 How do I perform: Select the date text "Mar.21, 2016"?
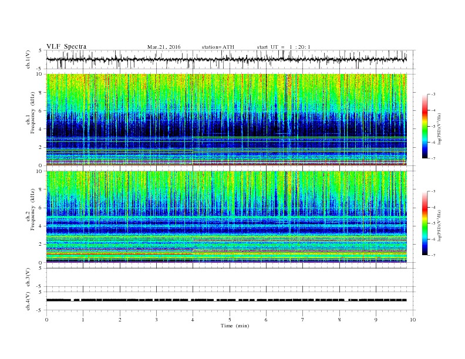164,47
